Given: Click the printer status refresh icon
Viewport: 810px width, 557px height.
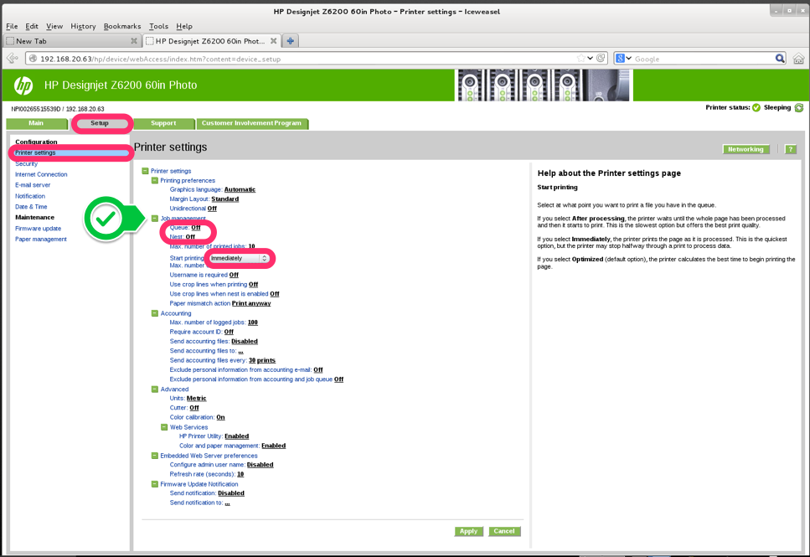Looking at the screenshot, I should pyautogui.click(x=799, y=108).
